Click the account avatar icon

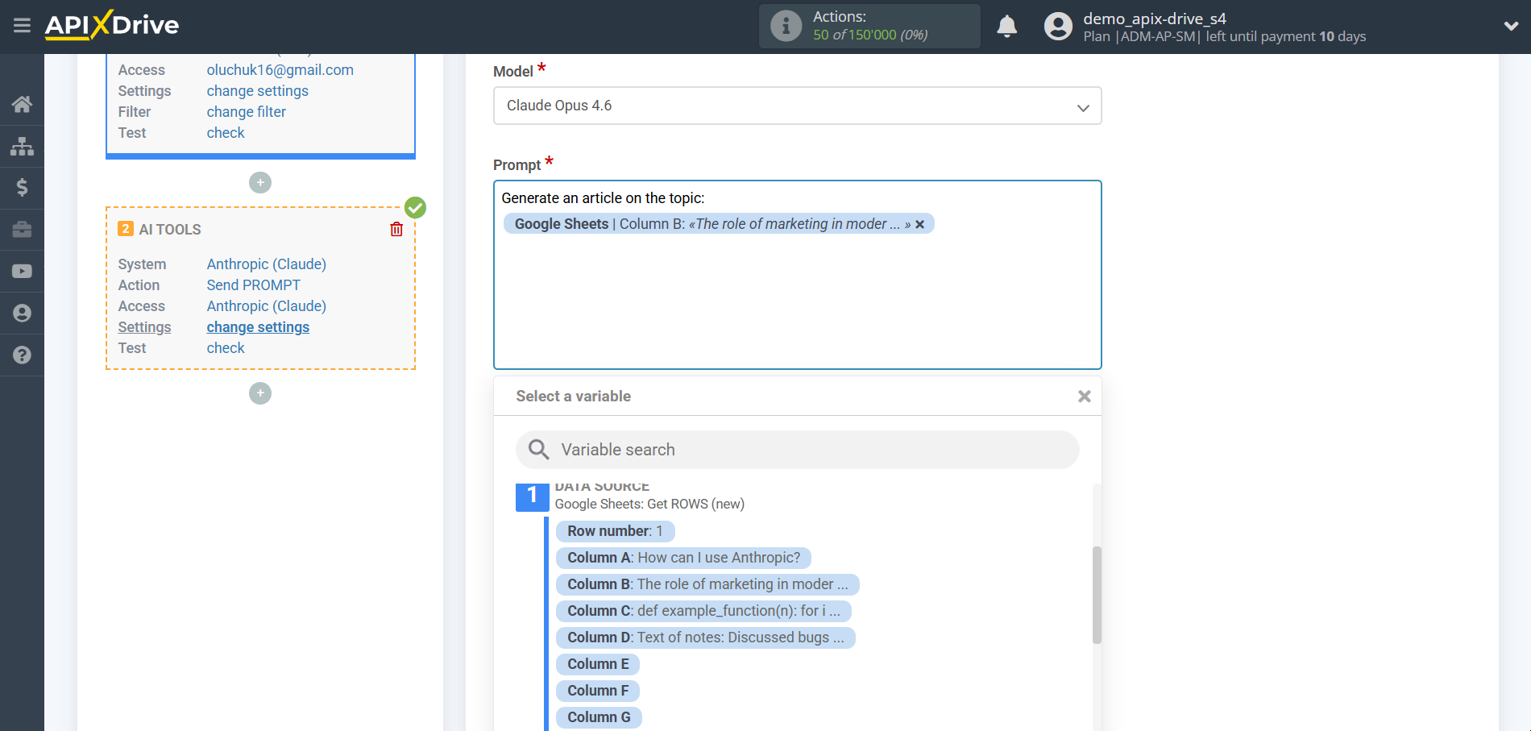1058,27
